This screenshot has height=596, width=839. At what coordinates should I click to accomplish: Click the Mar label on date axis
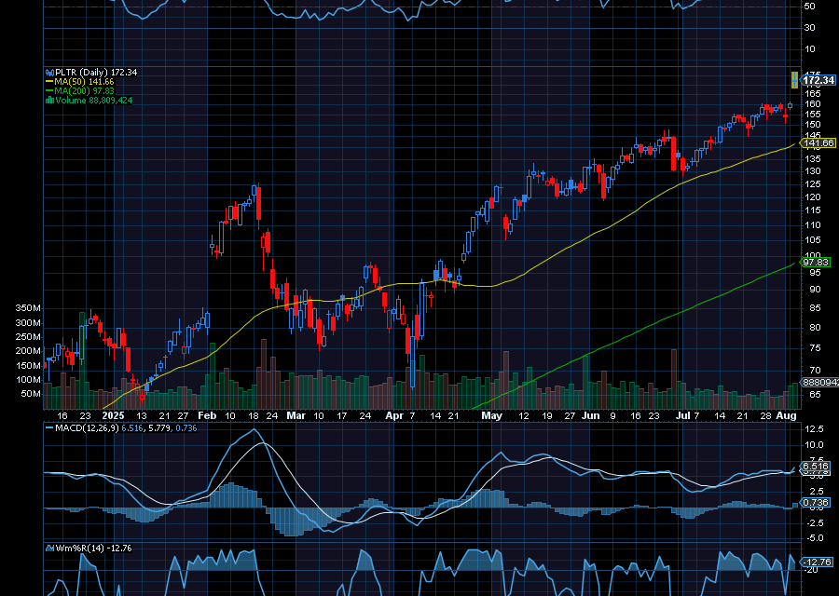(296, 415)
